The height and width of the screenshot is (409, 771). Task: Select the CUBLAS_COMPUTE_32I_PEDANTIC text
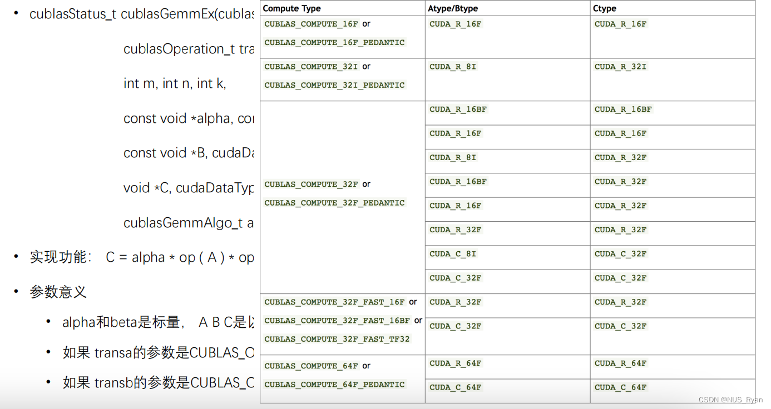coord(334,85)
